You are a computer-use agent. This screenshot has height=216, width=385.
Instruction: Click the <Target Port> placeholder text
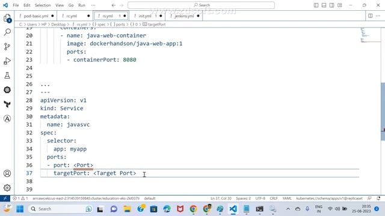(x=115, y=173)
